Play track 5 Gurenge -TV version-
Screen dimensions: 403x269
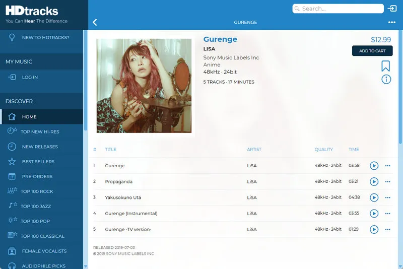click(374, 229)
